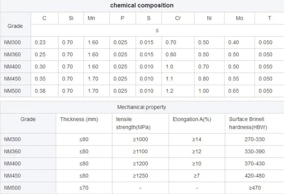Click the 'Surface Brinell hardness(HBW)' header
Viewport: 284px width, 194px height.
(x=248, y=123)
